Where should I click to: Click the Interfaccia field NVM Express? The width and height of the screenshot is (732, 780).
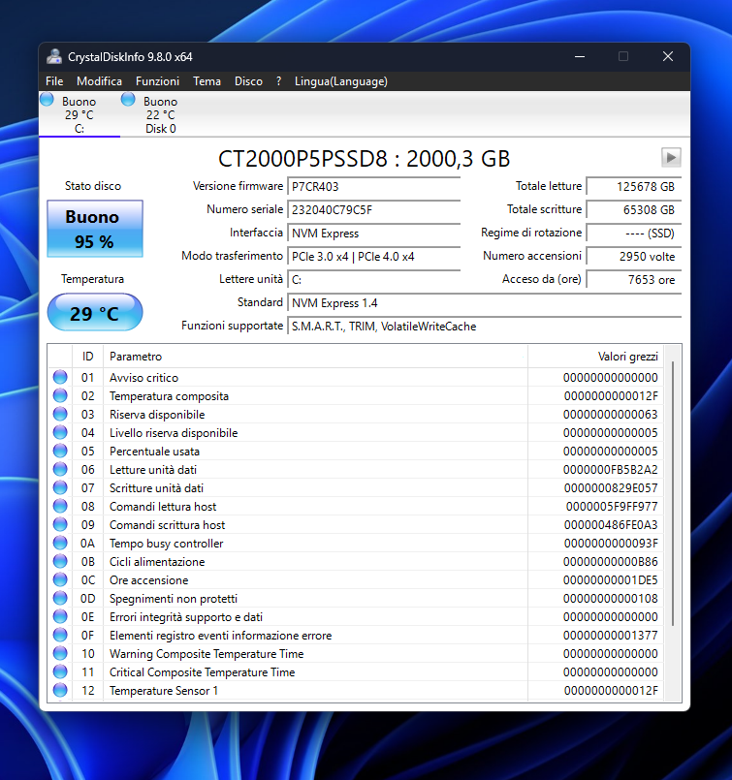(x=373, y=234)
